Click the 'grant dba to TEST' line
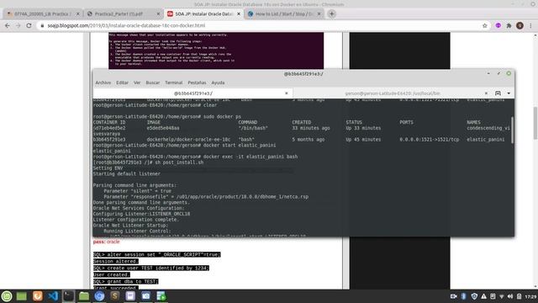The width and height of the screenshot is (538, 303). (125, 281)
